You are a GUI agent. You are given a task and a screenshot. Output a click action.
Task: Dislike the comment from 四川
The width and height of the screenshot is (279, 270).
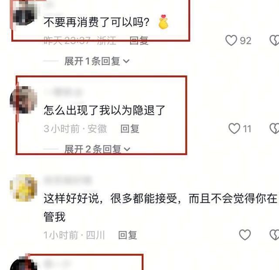(274, 235)
